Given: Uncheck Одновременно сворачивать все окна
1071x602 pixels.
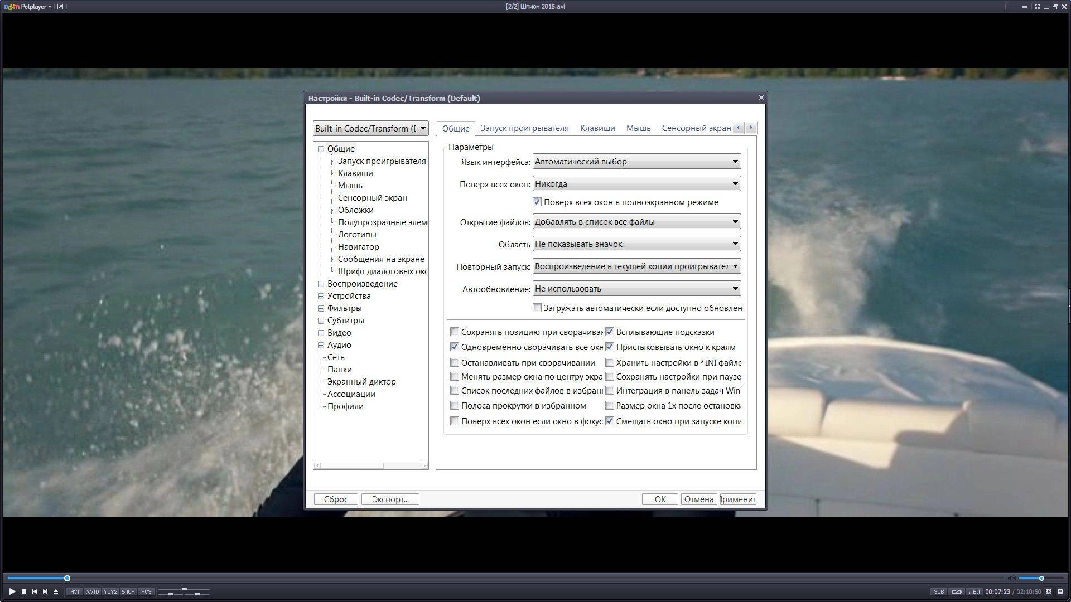Looking at the screenshot, I should coord(455,347).
